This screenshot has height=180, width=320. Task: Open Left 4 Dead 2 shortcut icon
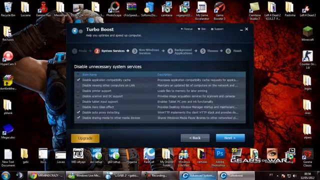click(307, 9)
